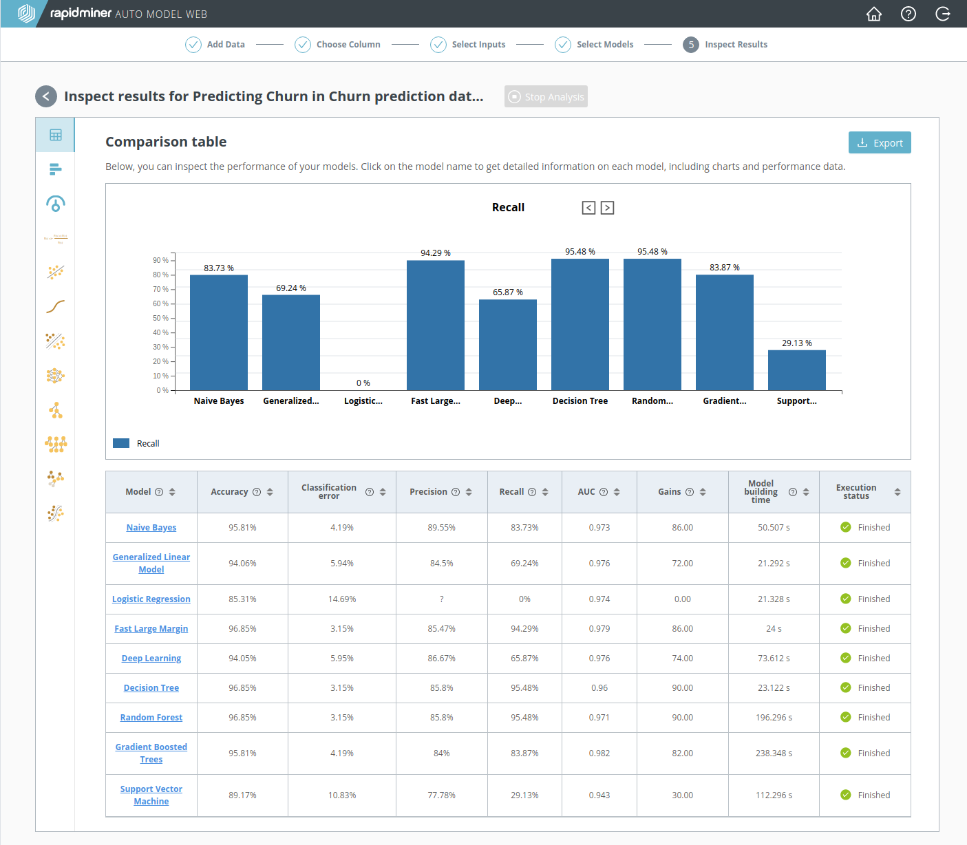
Task: Sort table by Accuracy column
Action: (270, 492)
